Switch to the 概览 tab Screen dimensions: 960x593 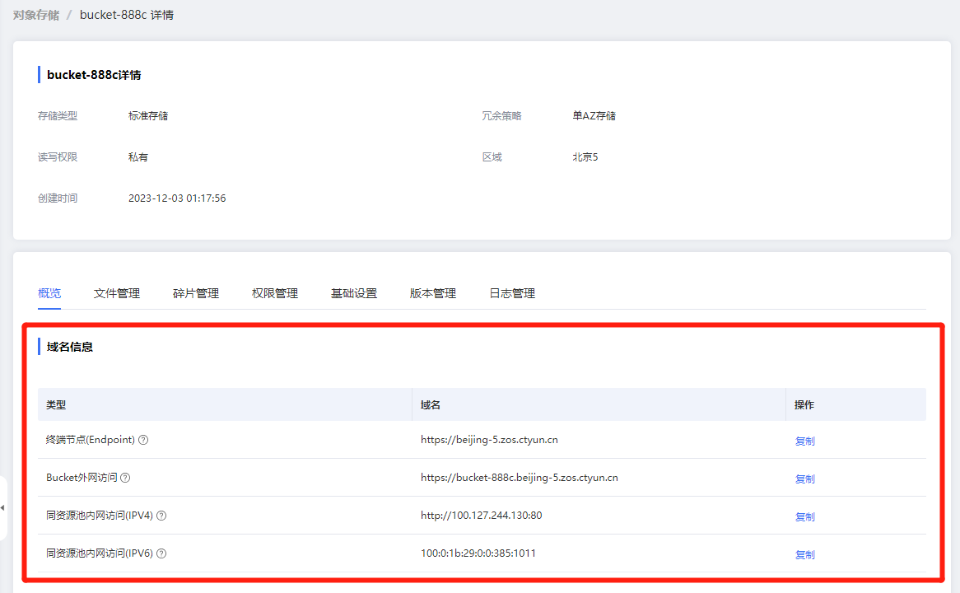pyautogui.click(x=49, y=293)
